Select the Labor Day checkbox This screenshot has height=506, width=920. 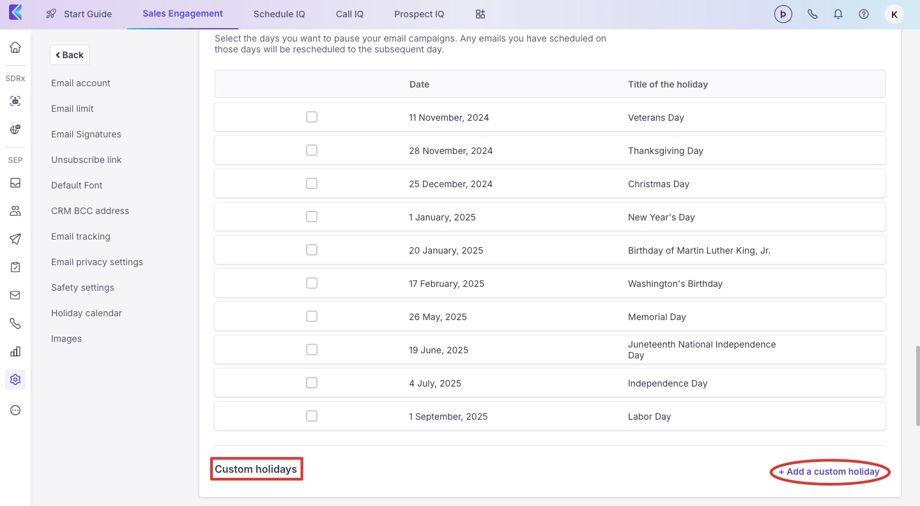312,416
